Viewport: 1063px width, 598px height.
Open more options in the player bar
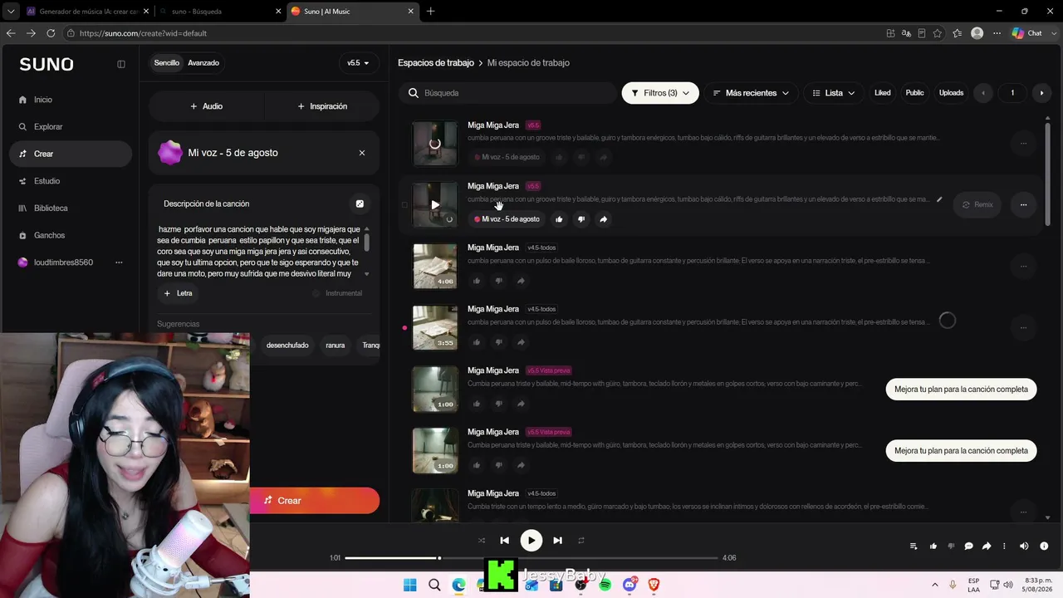point(1004,547)
